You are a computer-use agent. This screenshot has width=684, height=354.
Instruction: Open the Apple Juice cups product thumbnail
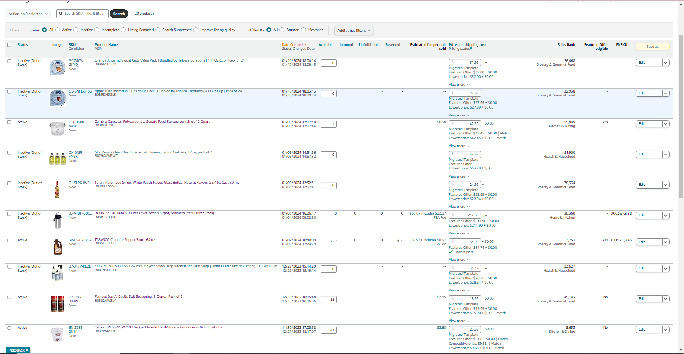(x=57, y=98)
